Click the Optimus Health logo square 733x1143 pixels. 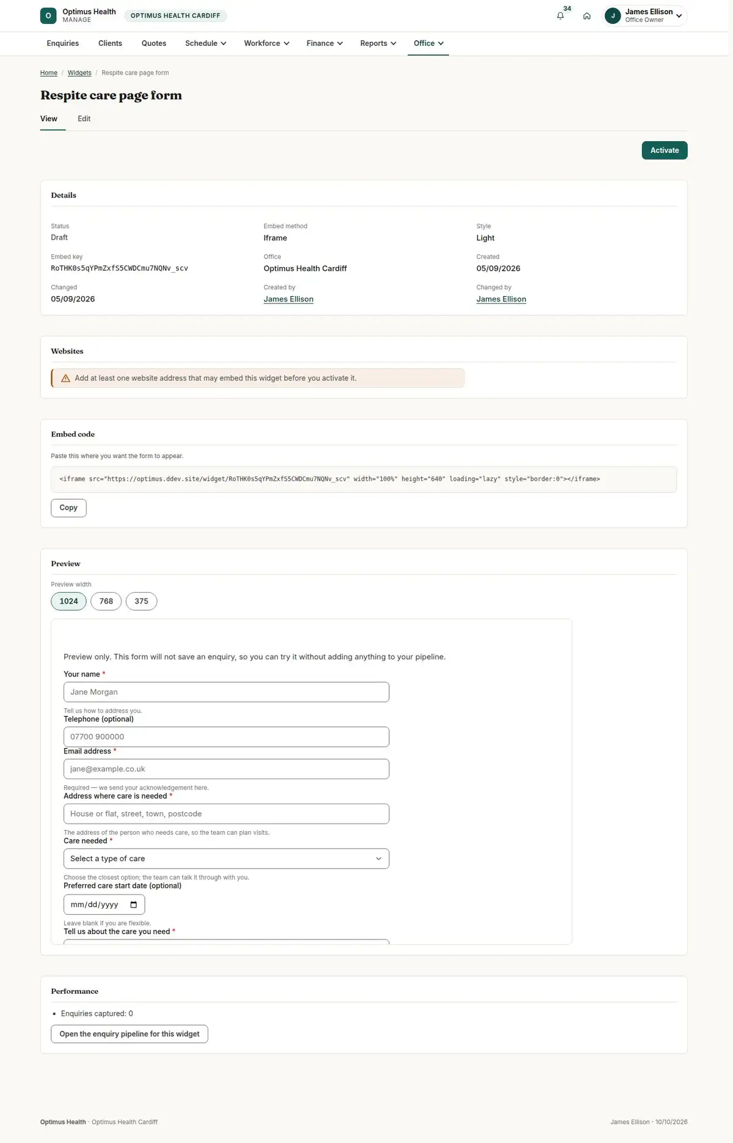[48, 16]
